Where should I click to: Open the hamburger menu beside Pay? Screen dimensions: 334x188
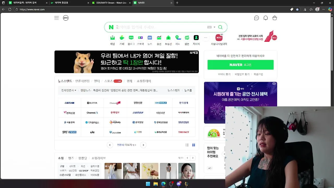(x=56, y=18)
